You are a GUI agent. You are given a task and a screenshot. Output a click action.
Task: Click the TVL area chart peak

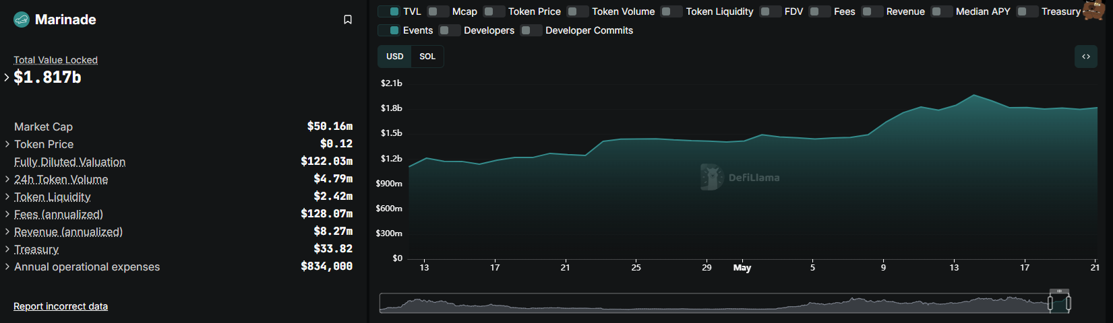point(974,96)
